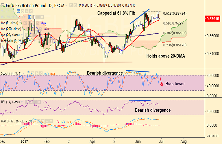Click the 'Bias lower' annotation text
222x144 pixels.
click(x=175, y=84)
